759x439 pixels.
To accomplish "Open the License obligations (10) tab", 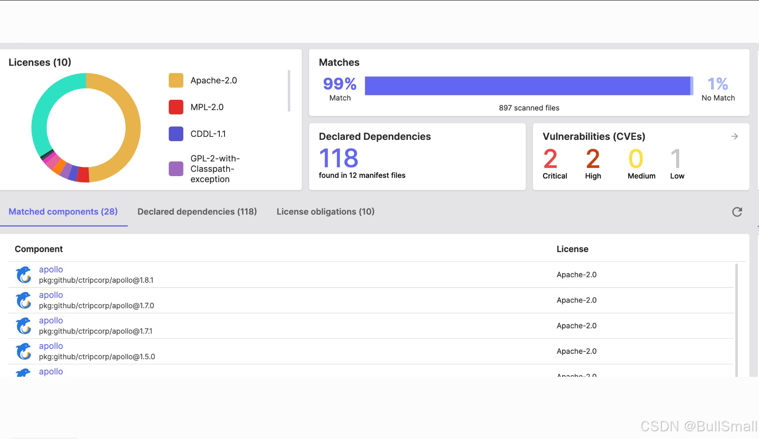I will 326,212.
